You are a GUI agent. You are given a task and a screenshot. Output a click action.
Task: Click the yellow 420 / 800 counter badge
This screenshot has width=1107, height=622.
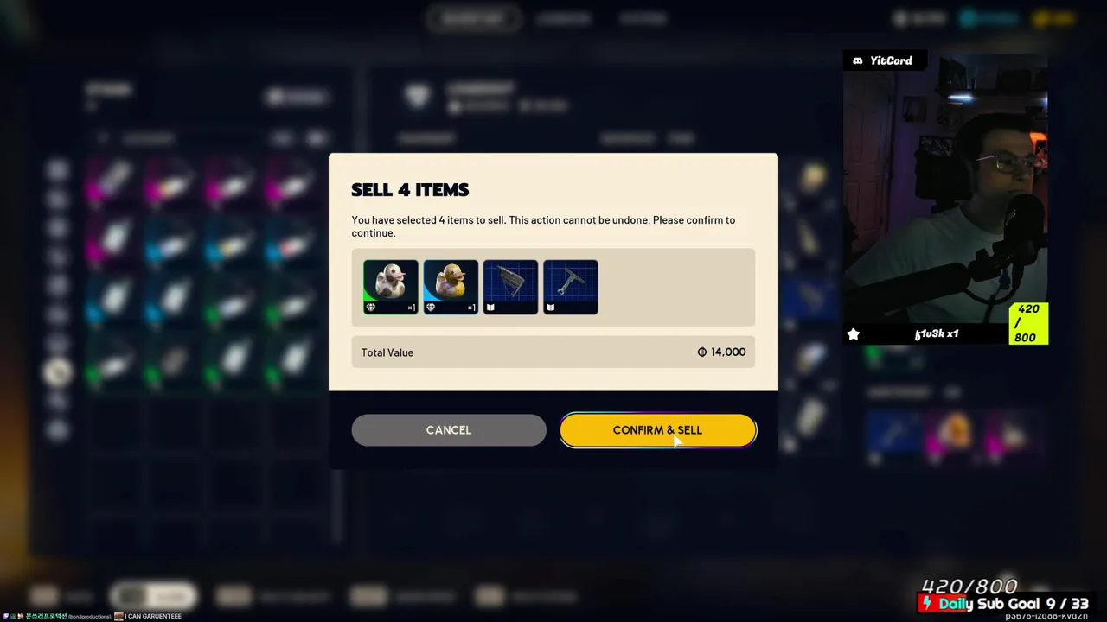tap(1028, 323)
